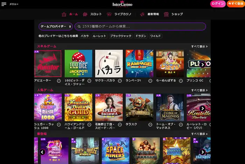The height and width of the screenshot is (164, 245).
Task: Select the ワイルド search suggestion
Action: 155,36
